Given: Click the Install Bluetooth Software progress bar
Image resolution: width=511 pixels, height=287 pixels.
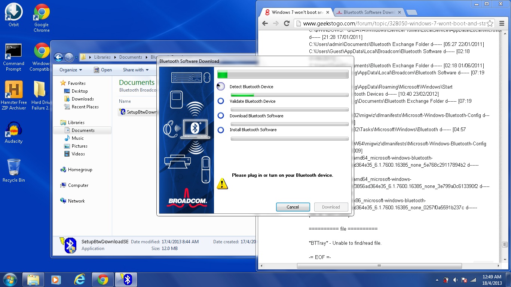Looking at the screenshot, I should [290, 139].
